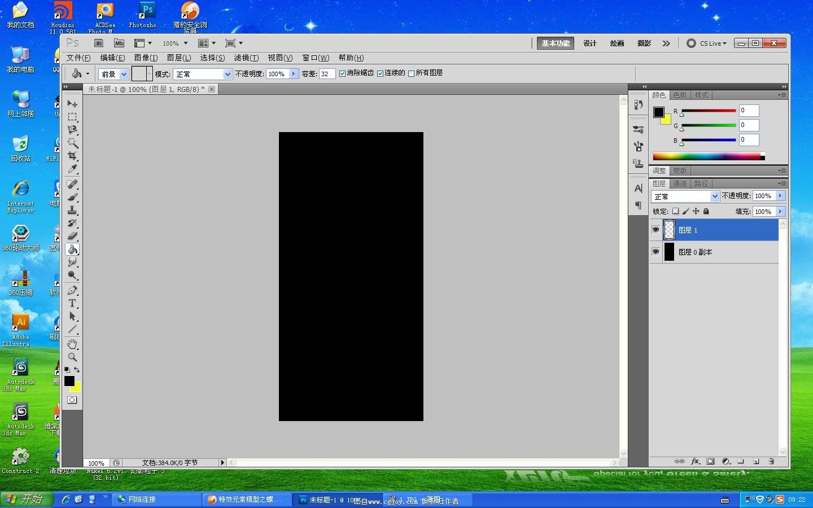Screen dimensions: 813x508
Task: Toggle lock transparent pixels
Action: (x=675, y=211)
